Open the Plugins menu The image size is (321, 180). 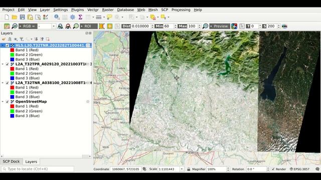(x=77, y=10)
